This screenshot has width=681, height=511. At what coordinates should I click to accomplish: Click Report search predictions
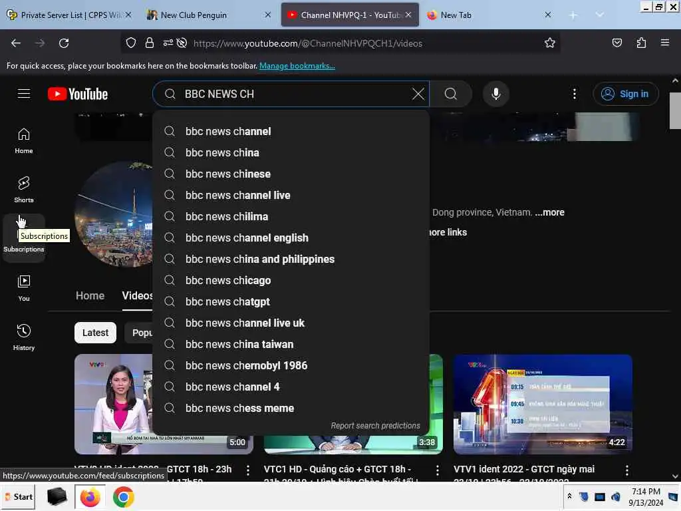coord(375,426)
